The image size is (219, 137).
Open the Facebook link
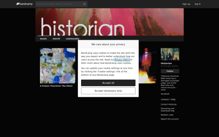point(165,94)
